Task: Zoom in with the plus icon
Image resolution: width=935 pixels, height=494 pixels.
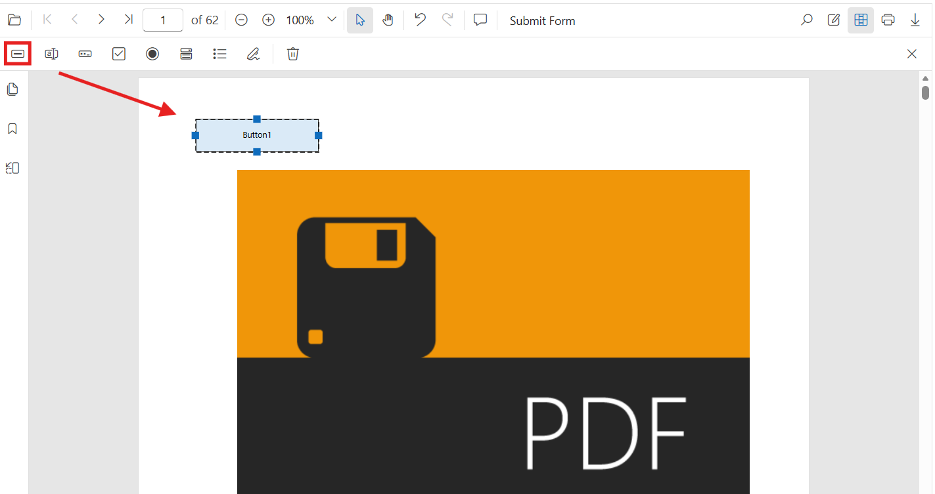Action: (268, 20)
